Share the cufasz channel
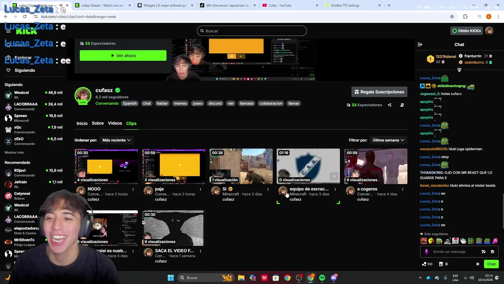Viewport: 504px width, 284px height. click(x=389, y=105)
